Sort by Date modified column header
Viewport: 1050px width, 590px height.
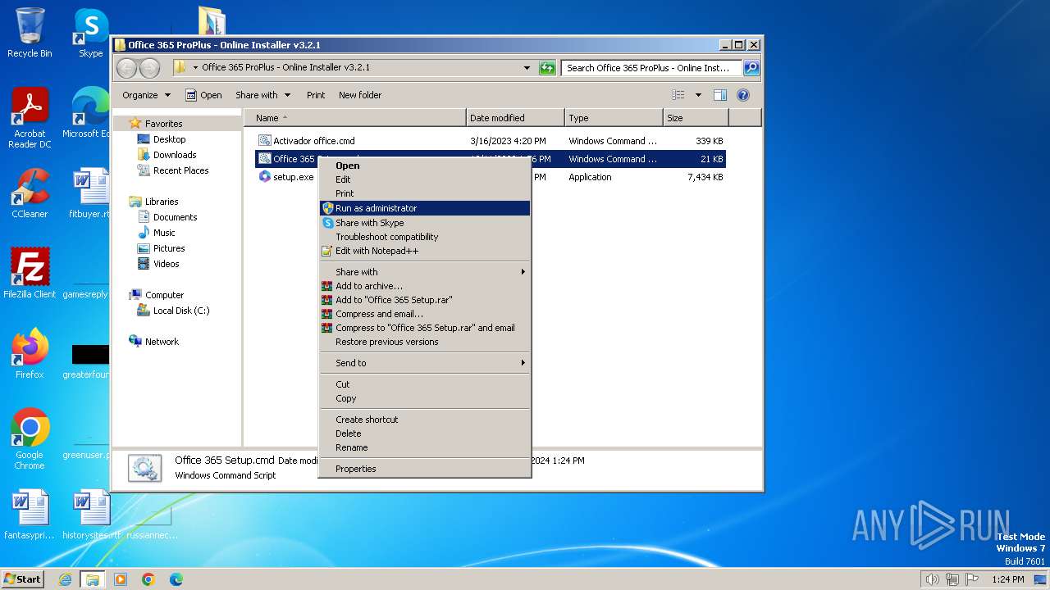pos(515,118)
